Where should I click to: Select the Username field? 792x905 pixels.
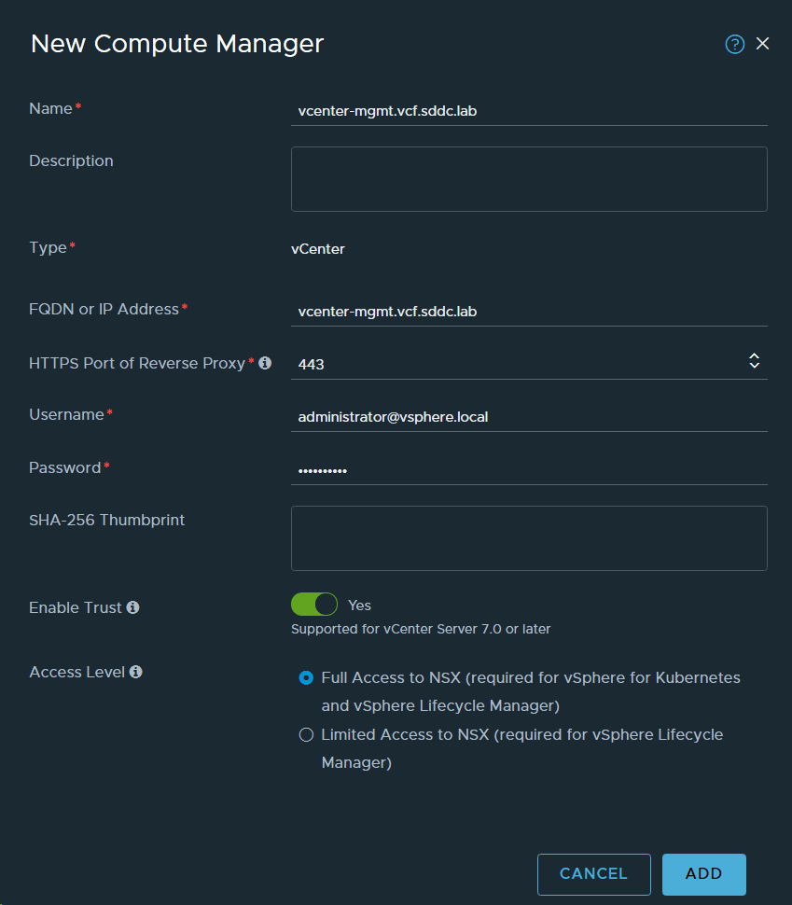click(528, 417)
